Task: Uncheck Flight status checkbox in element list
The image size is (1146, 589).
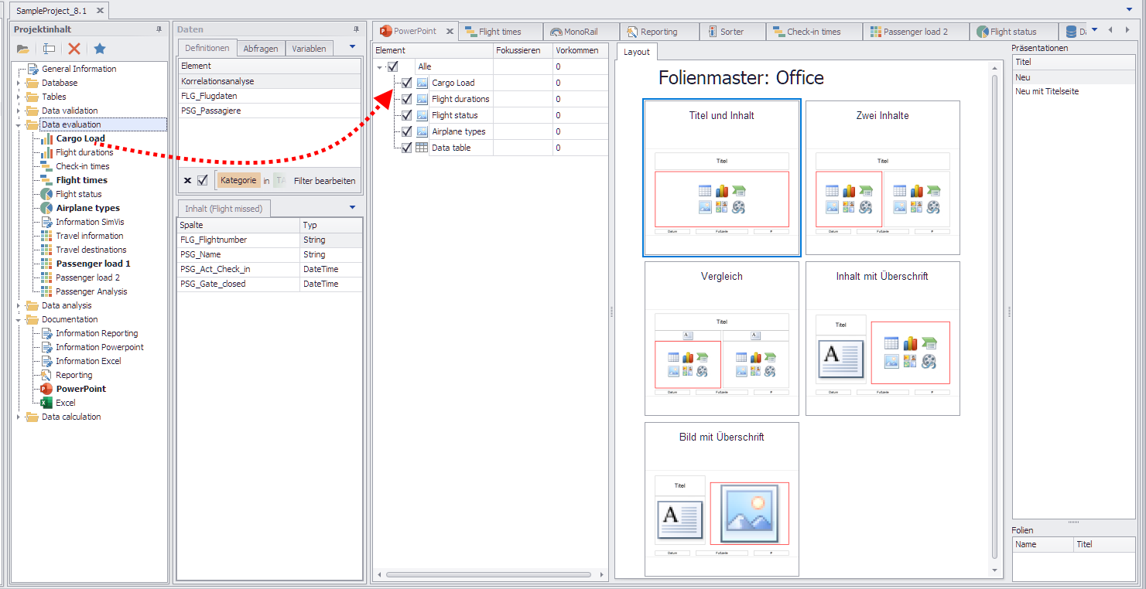Action: (x=407, y=115)
